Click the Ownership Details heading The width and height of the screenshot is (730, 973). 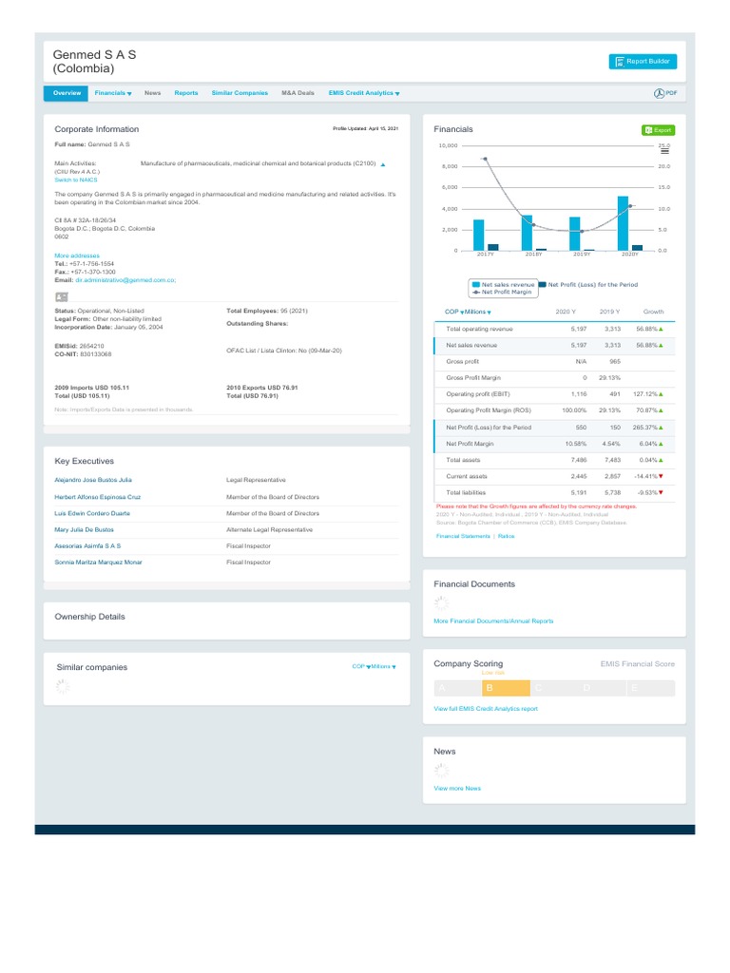pos(90,617)
